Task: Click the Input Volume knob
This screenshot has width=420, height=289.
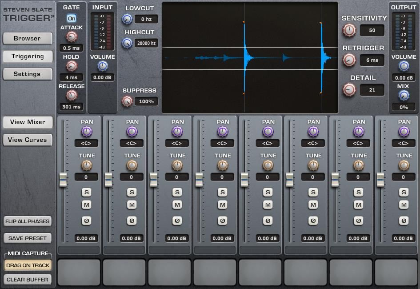Action: point(103,66)
